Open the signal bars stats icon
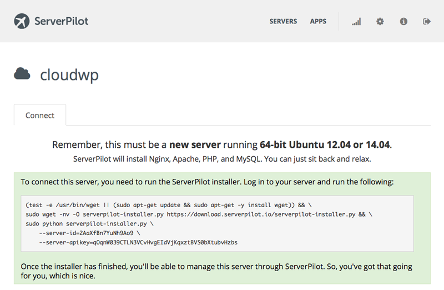Viewport: 444px width, 290px height. 356,22
